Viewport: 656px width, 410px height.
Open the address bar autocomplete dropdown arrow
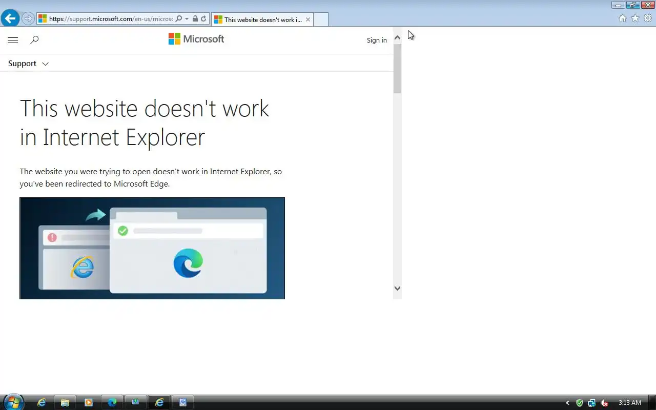click(187, 19)
